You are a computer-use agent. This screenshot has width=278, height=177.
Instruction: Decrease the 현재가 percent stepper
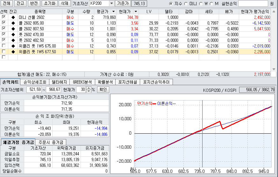tap(89, 91)
